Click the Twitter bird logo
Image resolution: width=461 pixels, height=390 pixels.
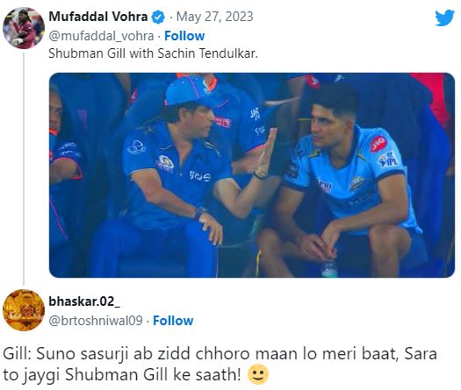click(445, 18)
